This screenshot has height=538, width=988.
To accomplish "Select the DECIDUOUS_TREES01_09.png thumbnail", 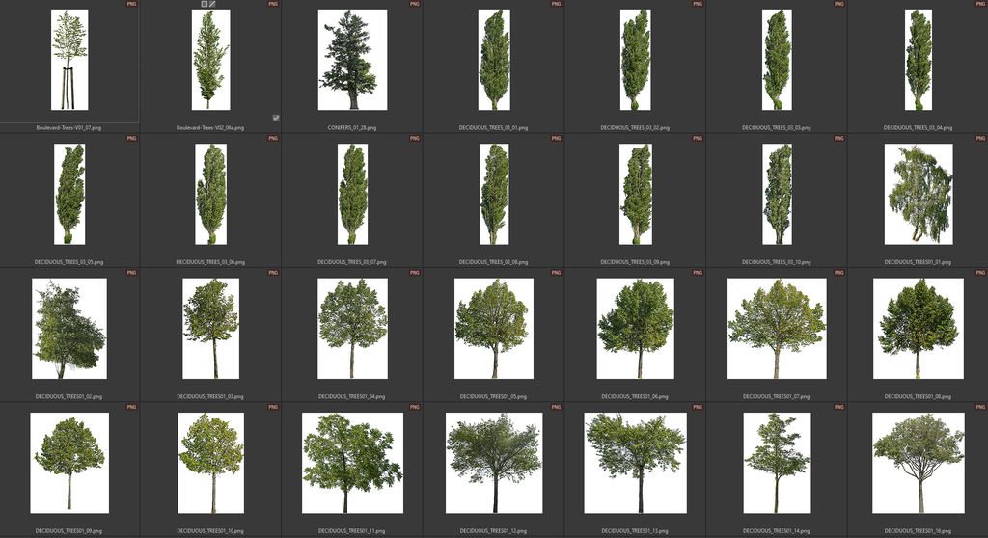I will point(69,463).
